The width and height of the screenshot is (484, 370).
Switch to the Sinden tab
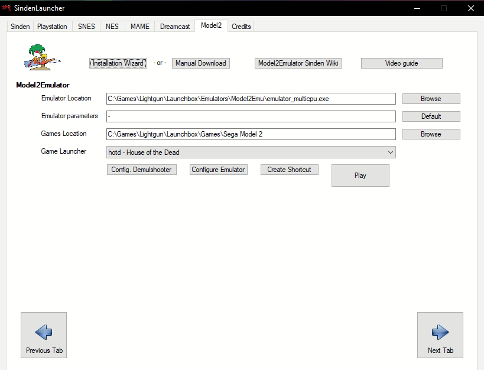pos(20,27)
